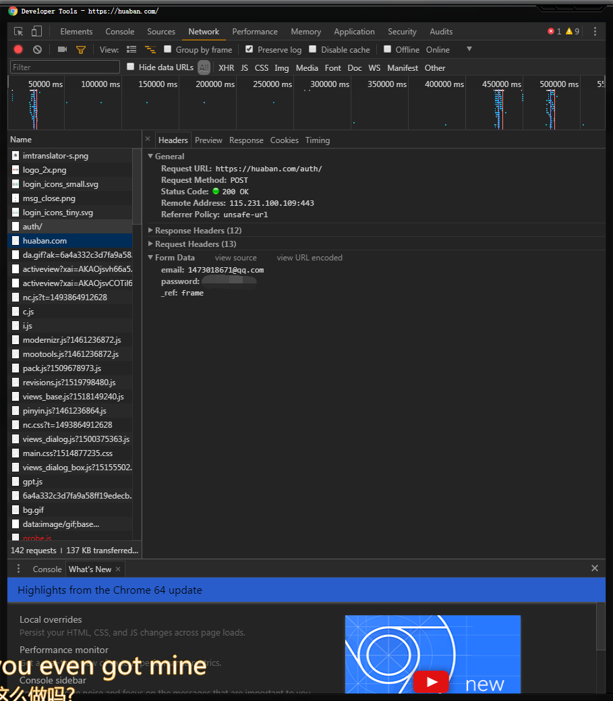
Task: Toggle the device toolbar icon
Action: pos(36,31)
